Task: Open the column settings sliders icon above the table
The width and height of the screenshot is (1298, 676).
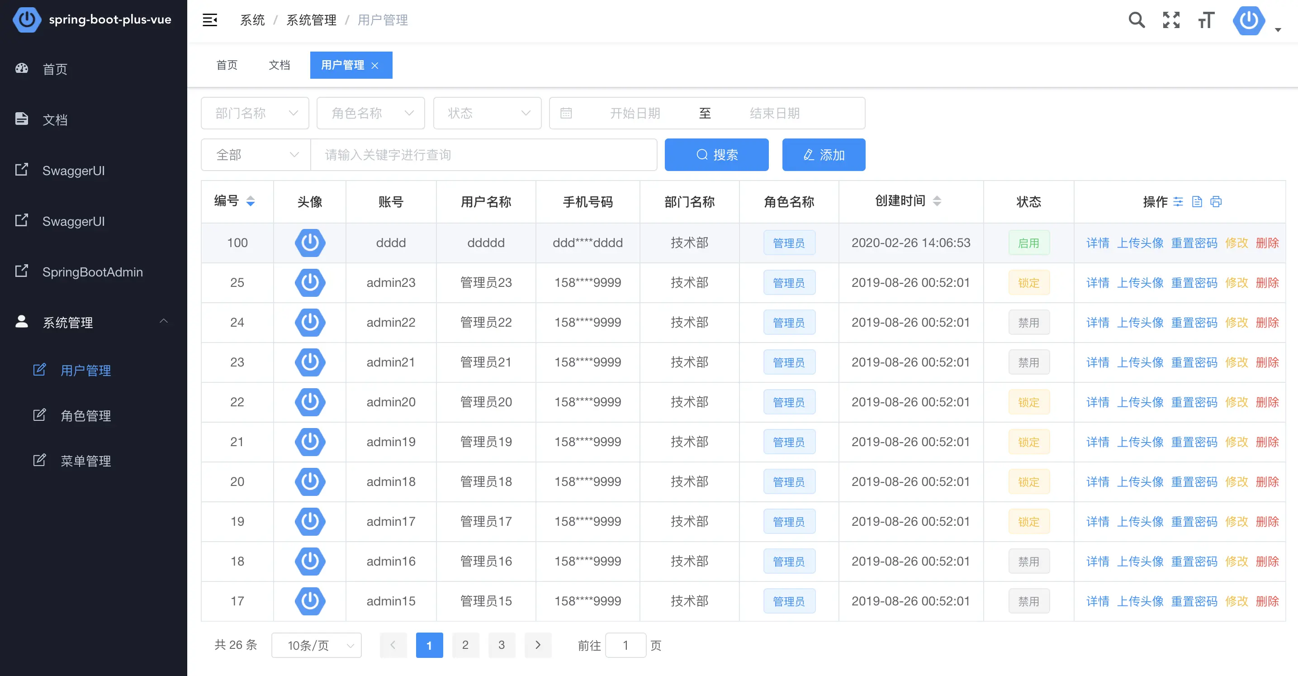Action: point(1179,201)
